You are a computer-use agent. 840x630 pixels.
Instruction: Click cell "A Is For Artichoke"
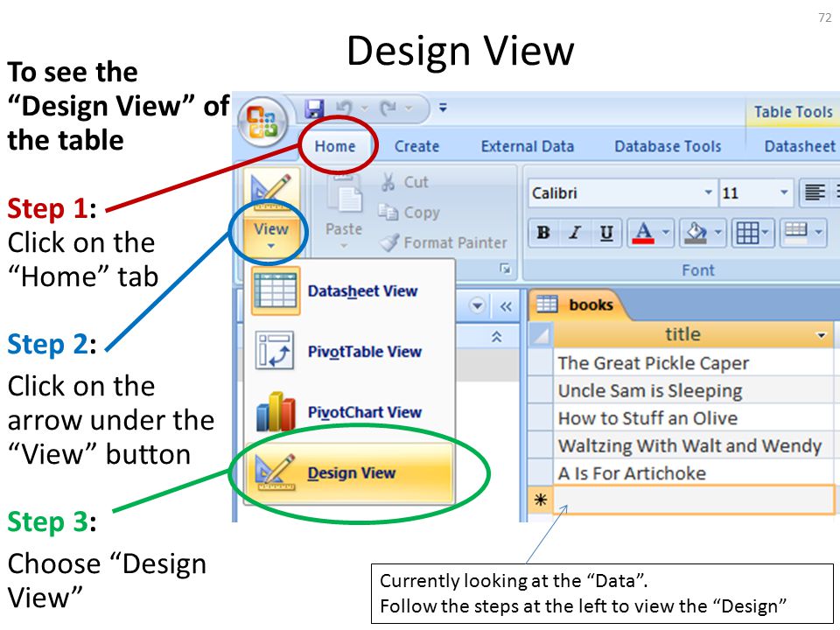pyautogui.click(x=693, y=473)
